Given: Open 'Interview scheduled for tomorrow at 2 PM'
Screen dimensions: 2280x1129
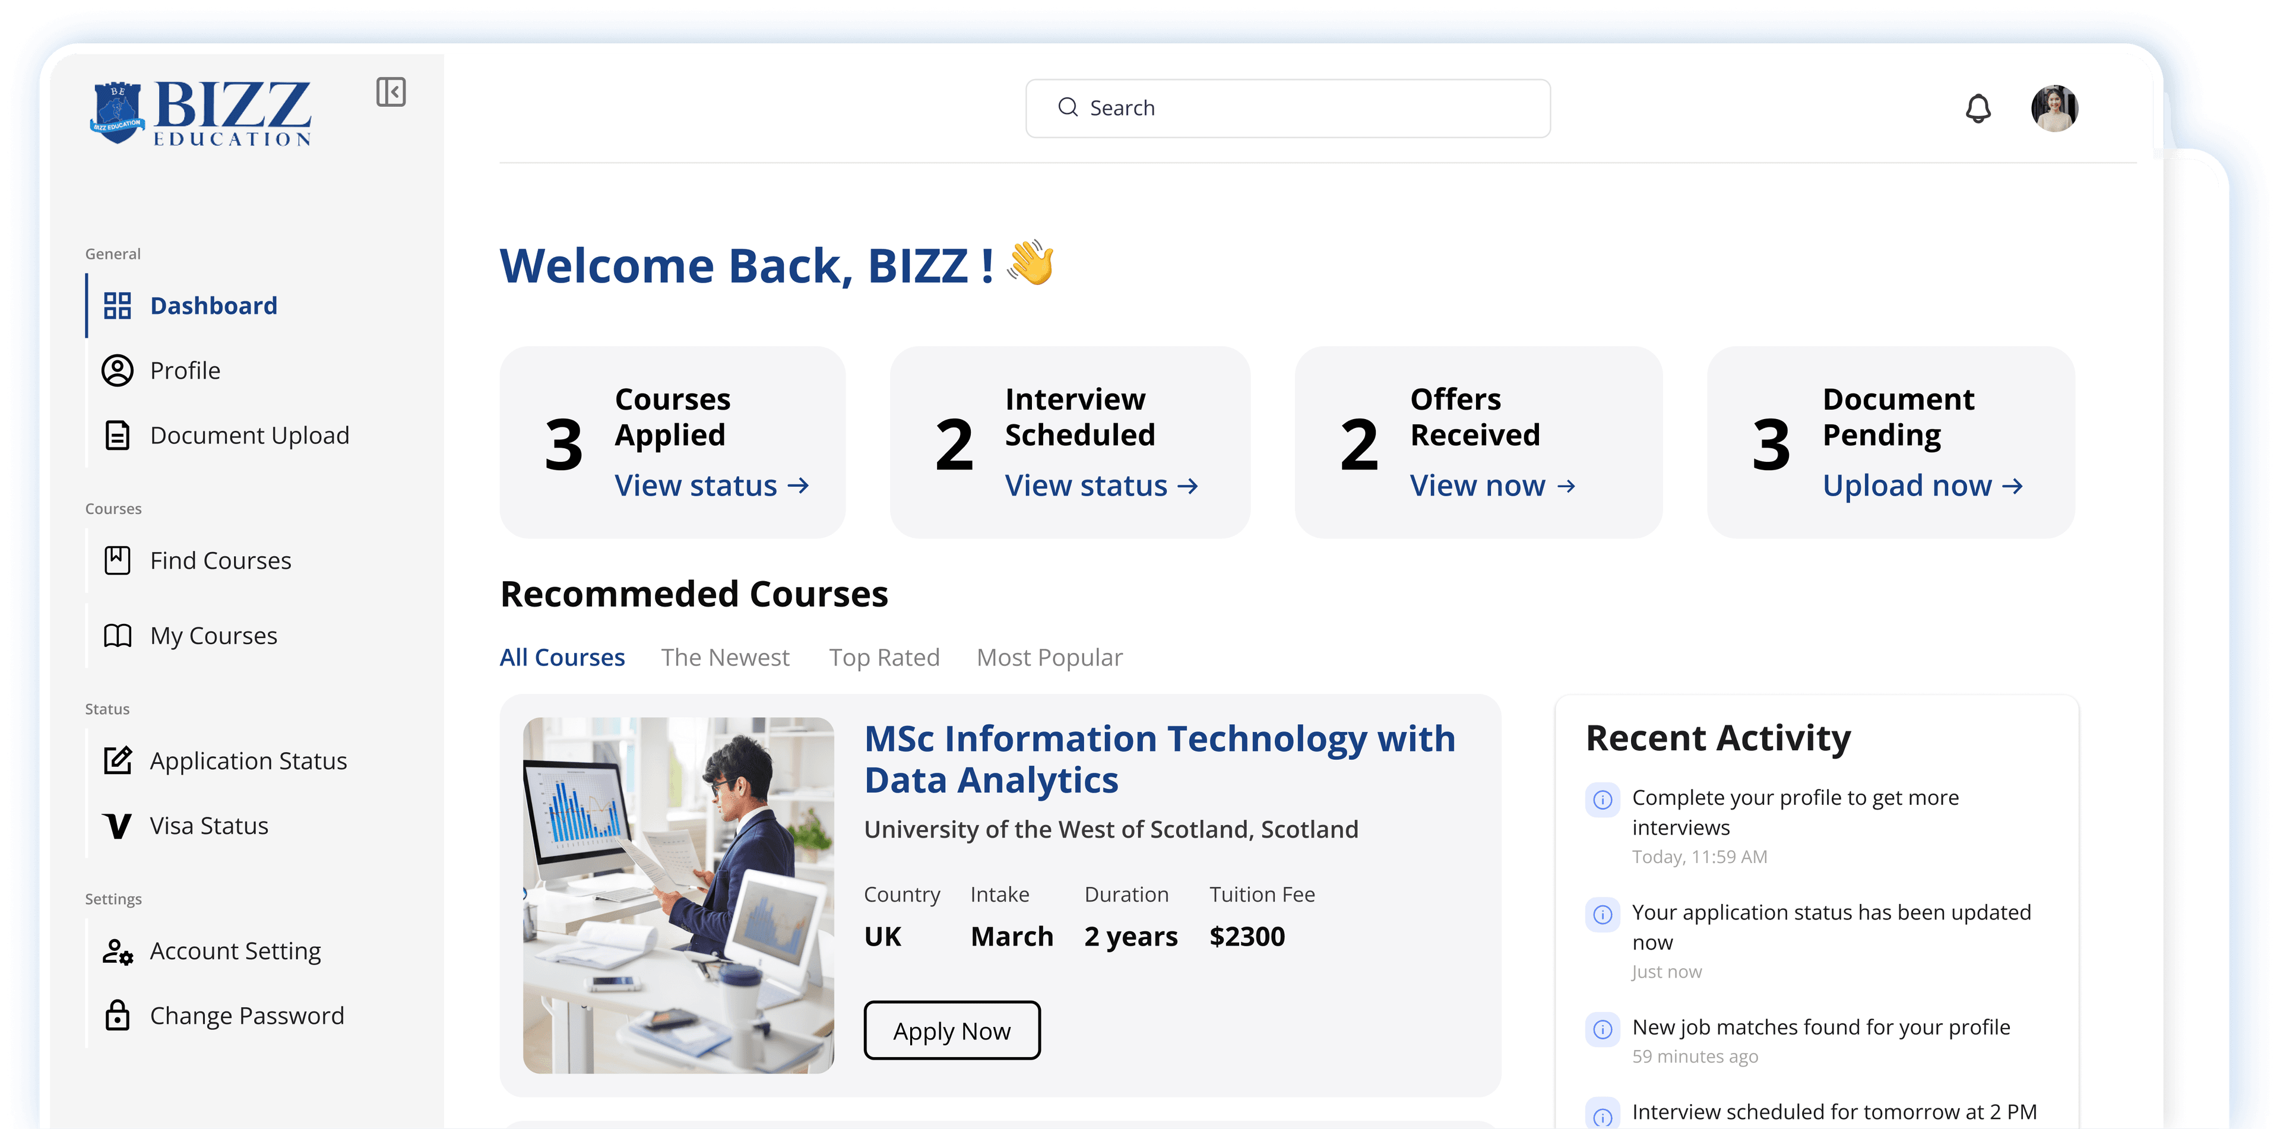Looking at the screenshot, I should point(1834,1111).
